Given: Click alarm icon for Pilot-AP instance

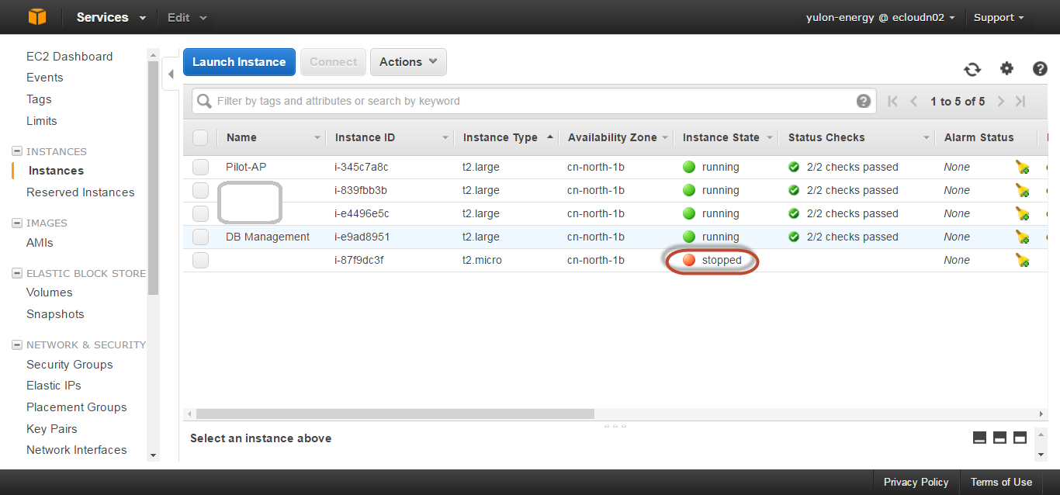Looking at the screenshot, I should tap(1022, 167).
